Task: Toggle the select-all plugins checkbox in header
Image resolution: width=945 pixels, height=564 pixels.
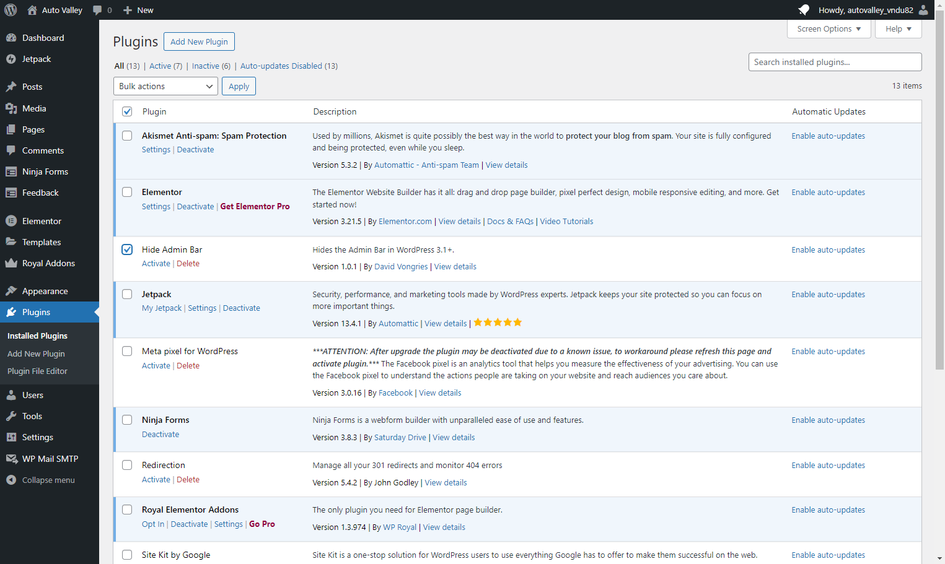Action: pos(127,111)
